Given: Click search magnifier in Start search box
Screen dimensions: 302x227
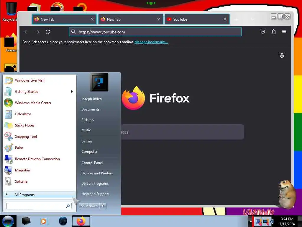Looking at the screenshot, I should click(68, 206).
